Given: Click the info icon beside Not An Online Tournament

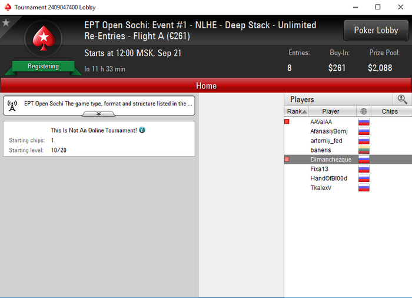Looking at the screenshot, I should 142,130.
